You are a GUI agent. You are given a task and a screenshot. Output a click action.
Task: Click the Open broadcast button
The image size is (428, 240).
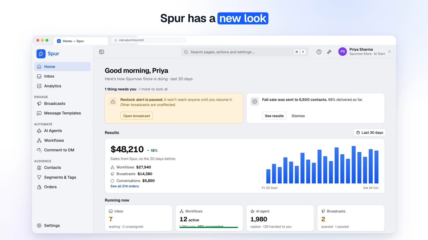[x=136, y=116]
